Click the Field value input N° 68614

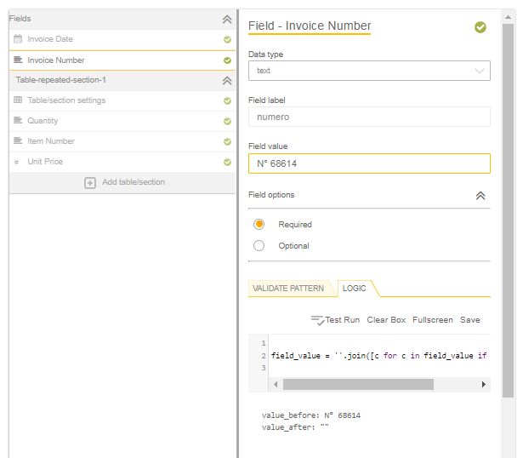[x=369, y=163]
